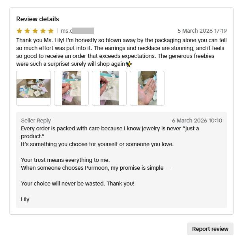This screenshot has width=243, height=243.
Task: Click the seller reply date 6 March 2026
Action: (197, 121)
